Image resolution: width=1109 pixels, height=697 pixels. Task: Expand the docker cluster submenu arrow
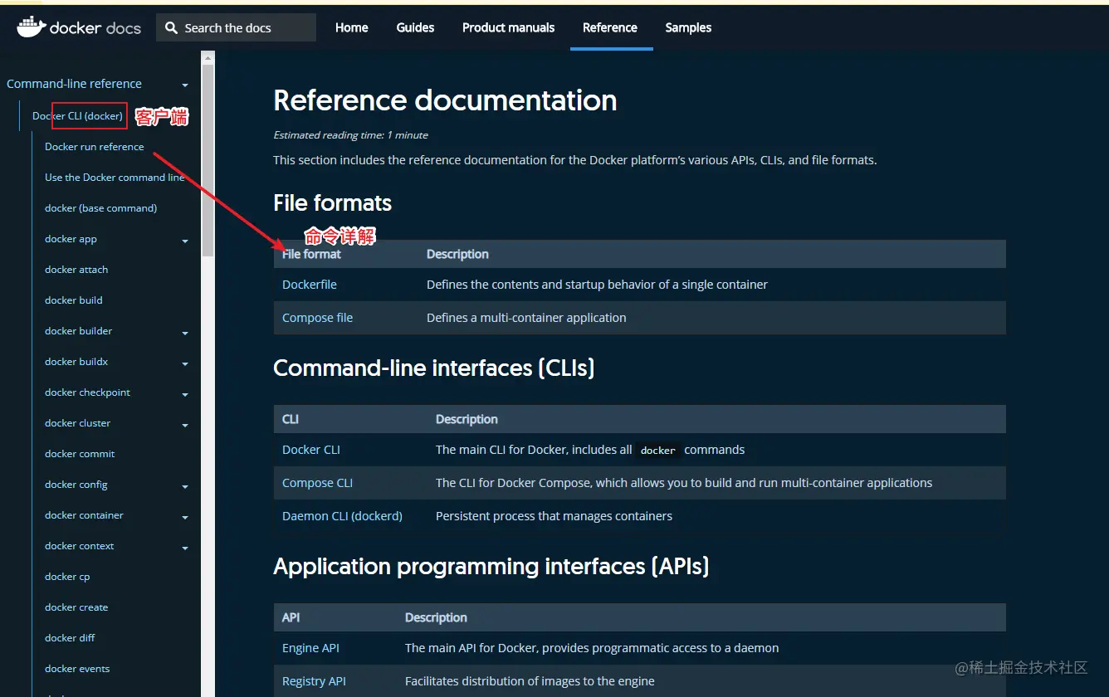coord(185,426)
